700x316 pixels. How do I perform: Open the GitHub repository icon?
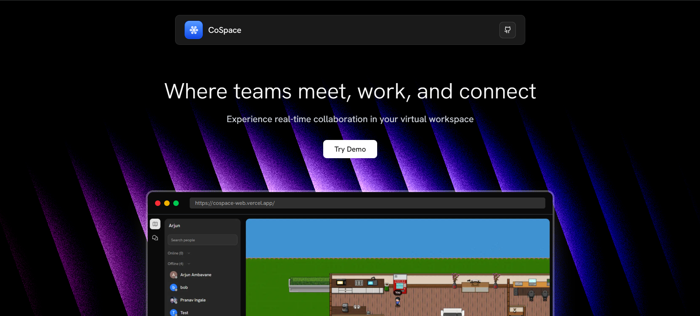tap(507, 30)
